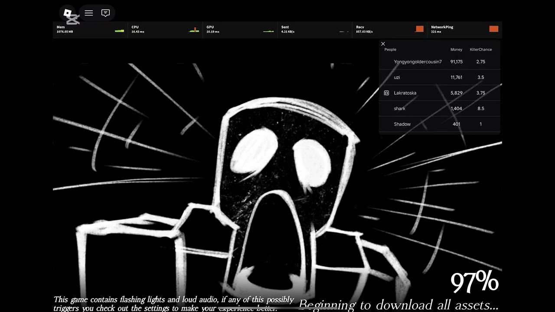Click the NetworkPing 221 ms stat
This screenshot has width=555, height=312.
pyautogui.click(x=465, y=29)
